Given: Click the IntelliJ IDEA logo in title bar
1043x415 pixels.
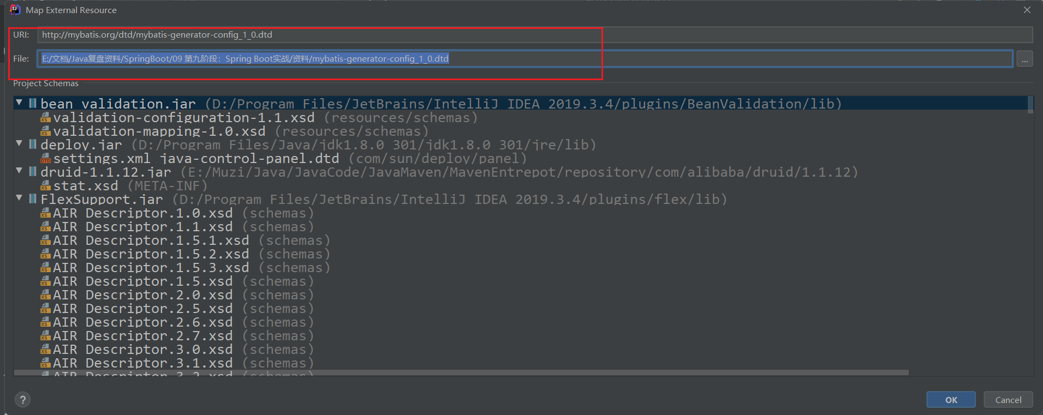Looking at the screenshot, I should click(15, 9).
